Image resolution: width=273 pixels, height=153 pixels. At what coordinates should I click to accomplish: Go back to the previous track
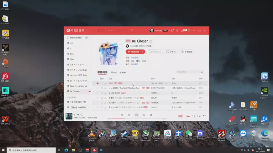tap(129, 115)
